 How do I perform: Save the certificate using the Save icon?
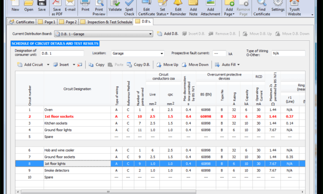(42, 6)
